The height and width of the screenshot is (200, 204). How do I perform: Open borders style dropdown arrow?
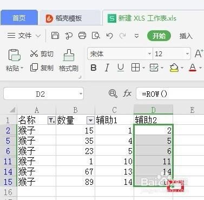coord(143,68)
